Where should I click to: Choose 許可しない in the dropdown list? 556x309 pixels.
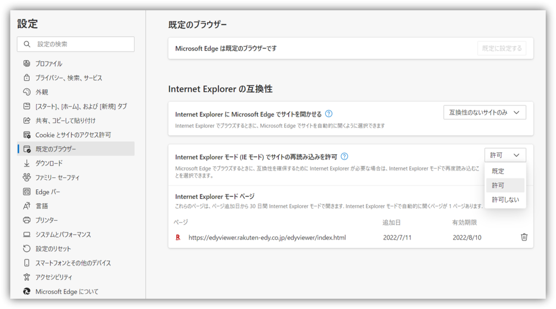[505, 200]
